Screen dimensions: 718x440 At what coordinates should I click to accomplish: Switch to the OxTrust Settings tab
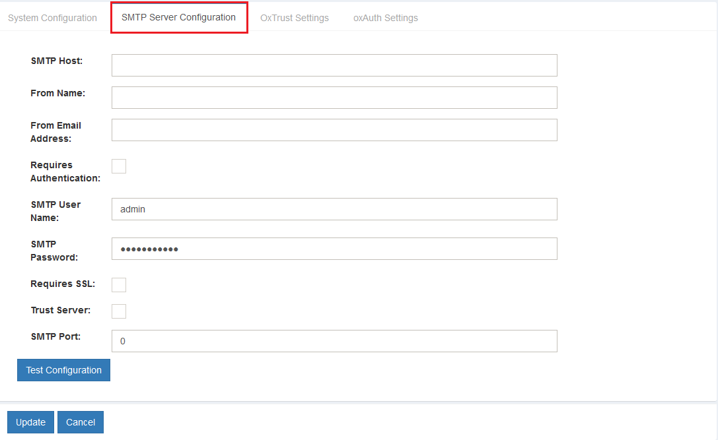click(x=294, y=18)
